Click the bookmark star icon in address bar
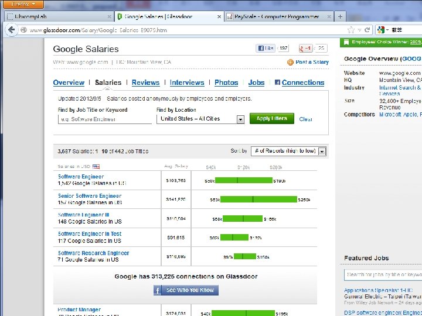422x316 pixels. point(351,30)
